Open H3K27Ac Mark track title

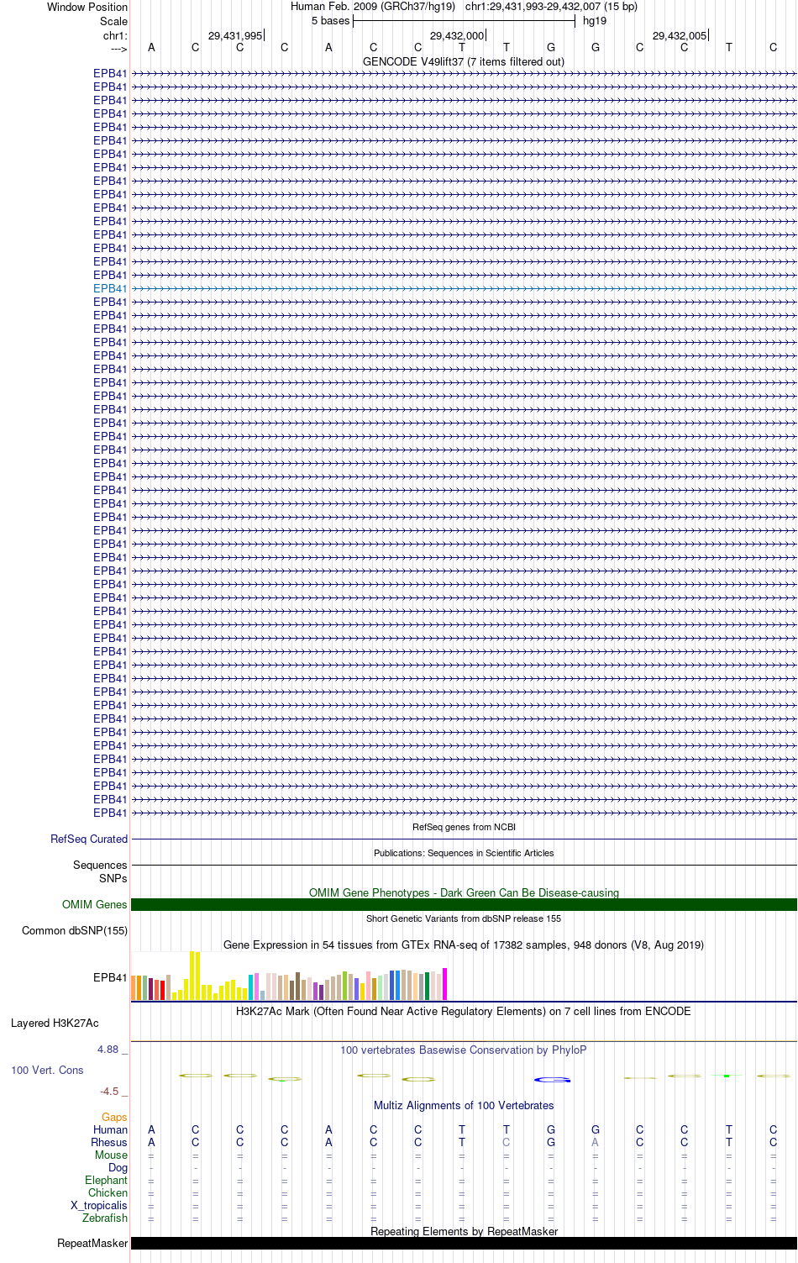(x=464, y=1011)
